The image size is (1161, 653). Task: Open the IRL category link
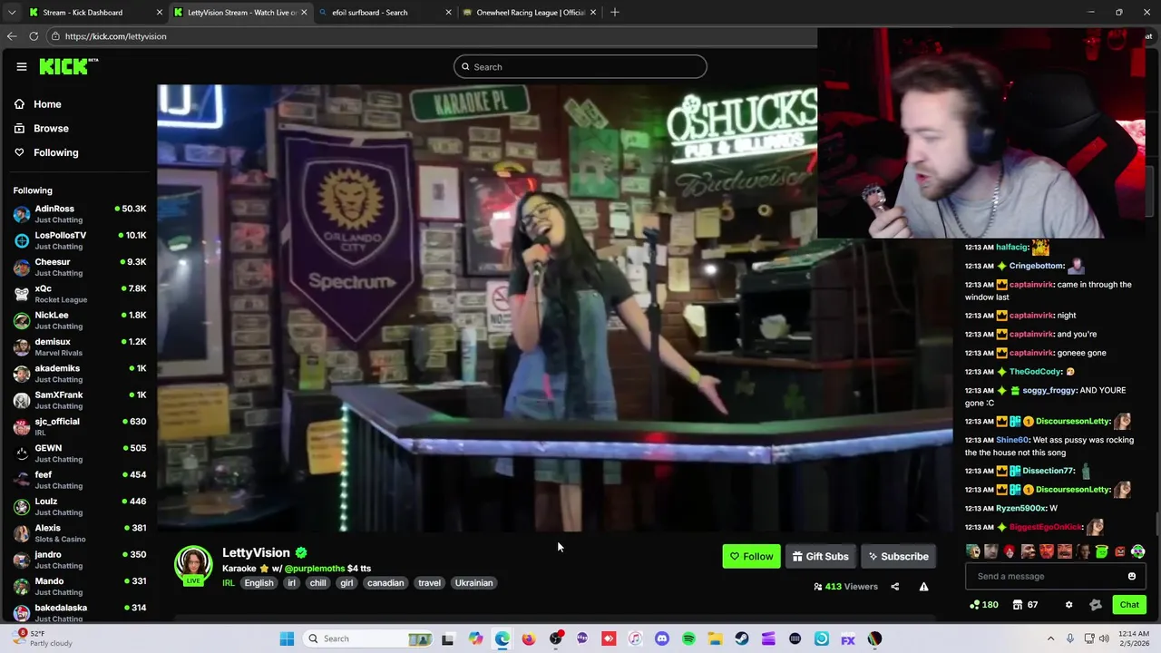[229, 583]
